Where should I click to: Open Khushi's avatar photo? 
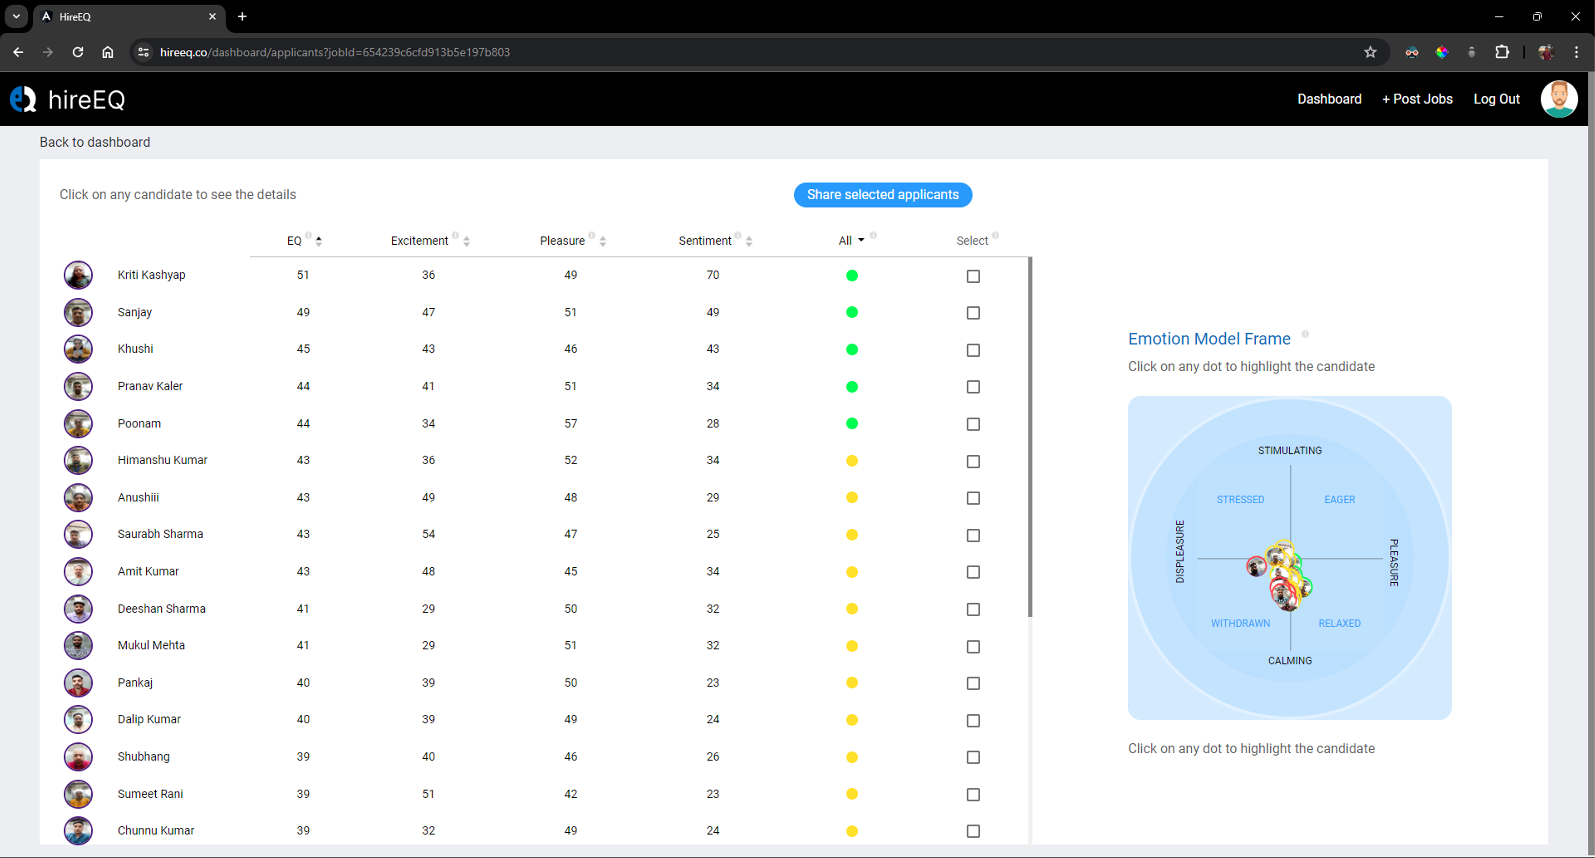coord(78,349)
